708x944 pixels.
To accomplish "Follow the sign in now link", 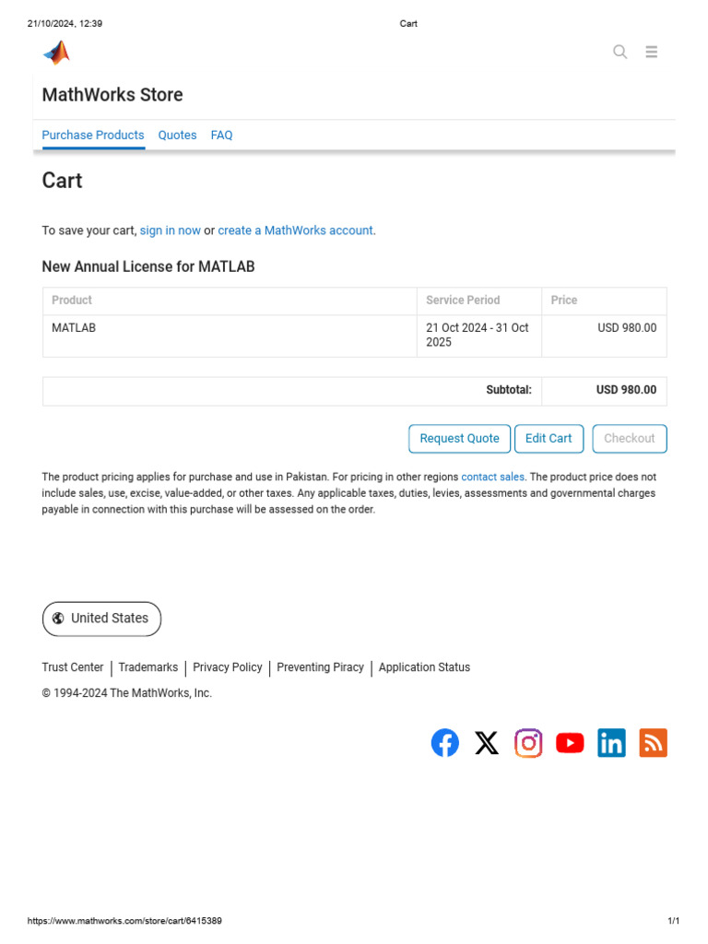I will pyautogui.click(x=170, y=230).
